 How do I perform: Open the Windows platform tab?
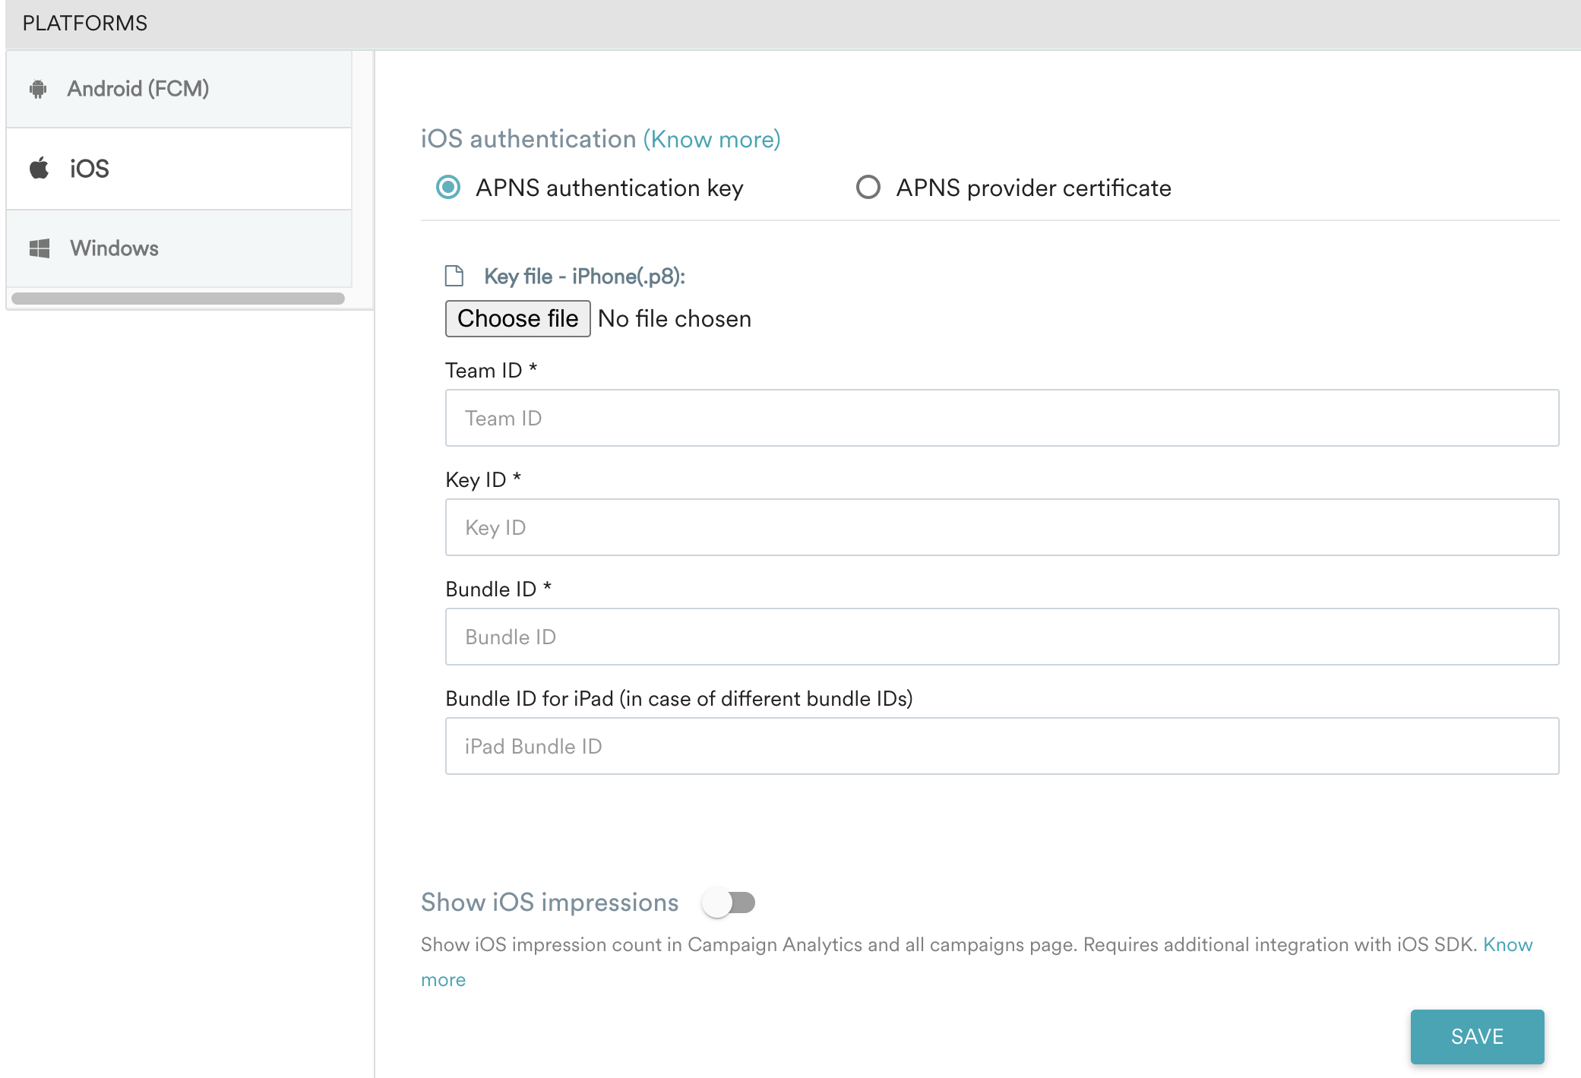(114, 248)
